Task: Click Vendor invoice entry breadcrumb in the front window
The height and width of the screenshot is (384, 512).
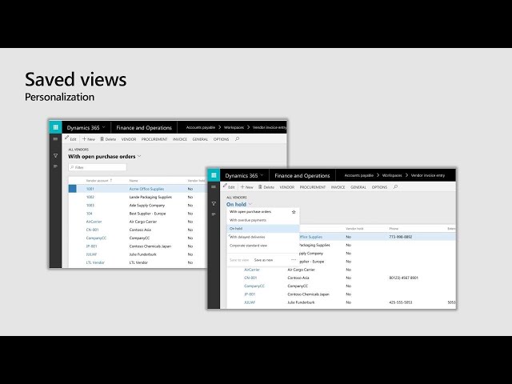Action: click(x=428, y=175)
